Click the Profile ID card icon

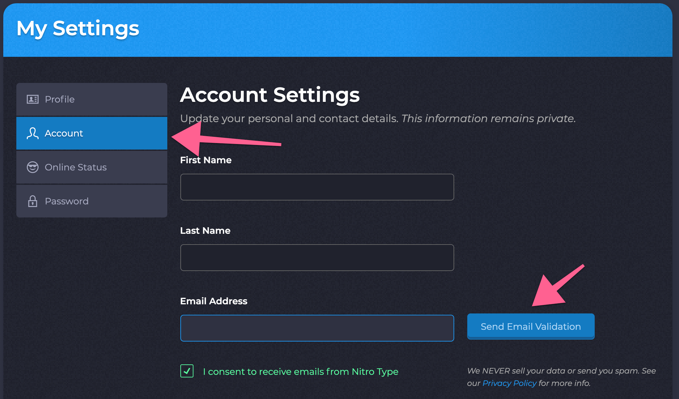pos(32,99)
